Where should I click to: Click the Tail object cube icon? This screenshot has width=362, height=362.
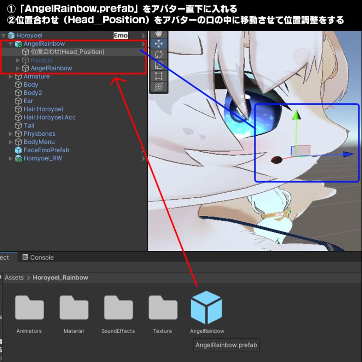pyautogui.click(x=18, y=125)
